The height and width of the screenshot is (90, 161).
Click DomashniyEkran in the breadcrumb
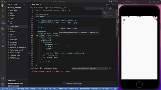[x=53, y=8]
